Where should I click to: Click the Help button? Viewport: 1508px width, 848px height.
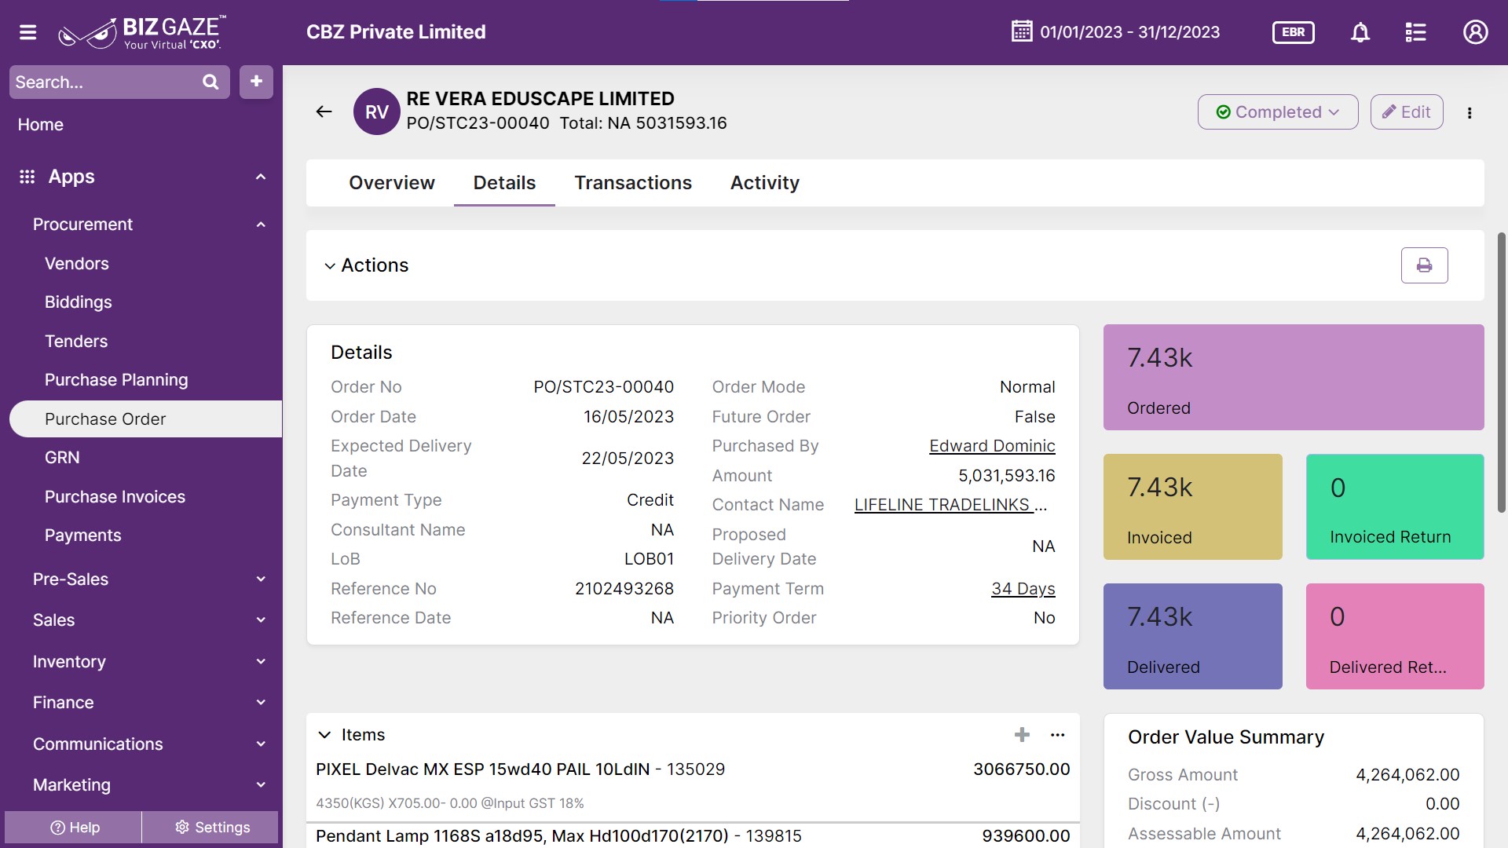(x=74, y=828)
